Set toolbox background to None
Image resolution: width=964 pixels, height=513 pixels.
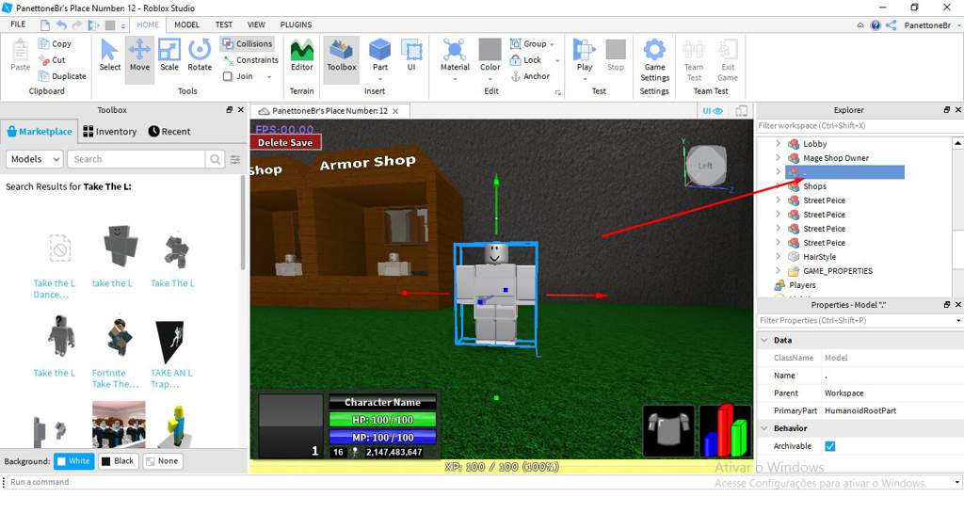162,461
